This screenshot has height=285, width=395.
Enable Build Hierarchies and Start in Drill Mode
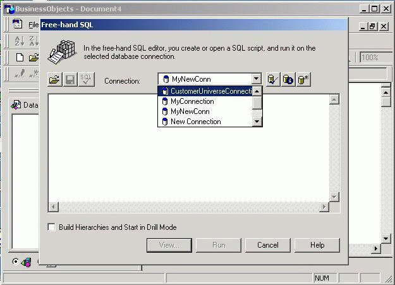point(51,227)
